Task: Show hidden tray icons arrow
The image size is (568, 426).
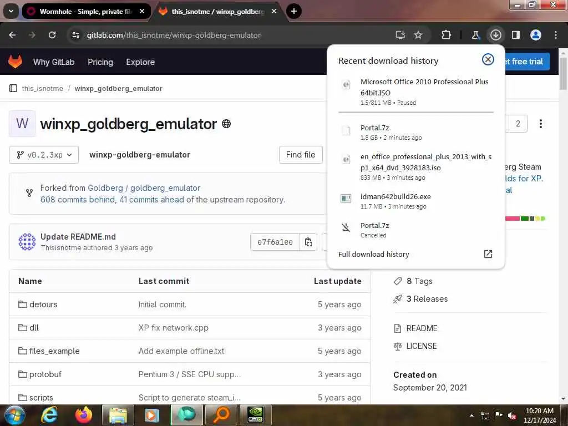Action: 471,415
